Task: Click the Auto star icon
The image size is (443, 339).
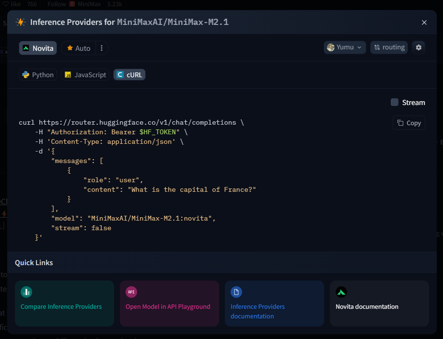Action: [x=70, y=48]
